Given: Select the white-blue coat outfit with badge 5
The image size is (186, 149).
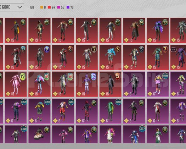Looking at the screenshot, I should (x=134, y=57).
